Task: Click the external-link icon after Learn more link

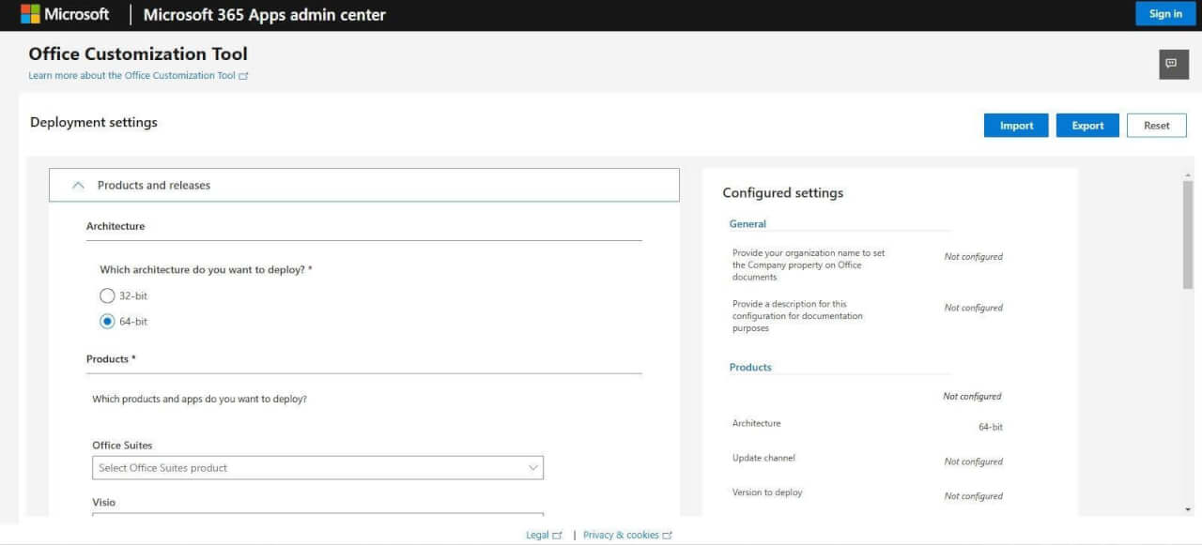Action: click(x=243, y=75)
